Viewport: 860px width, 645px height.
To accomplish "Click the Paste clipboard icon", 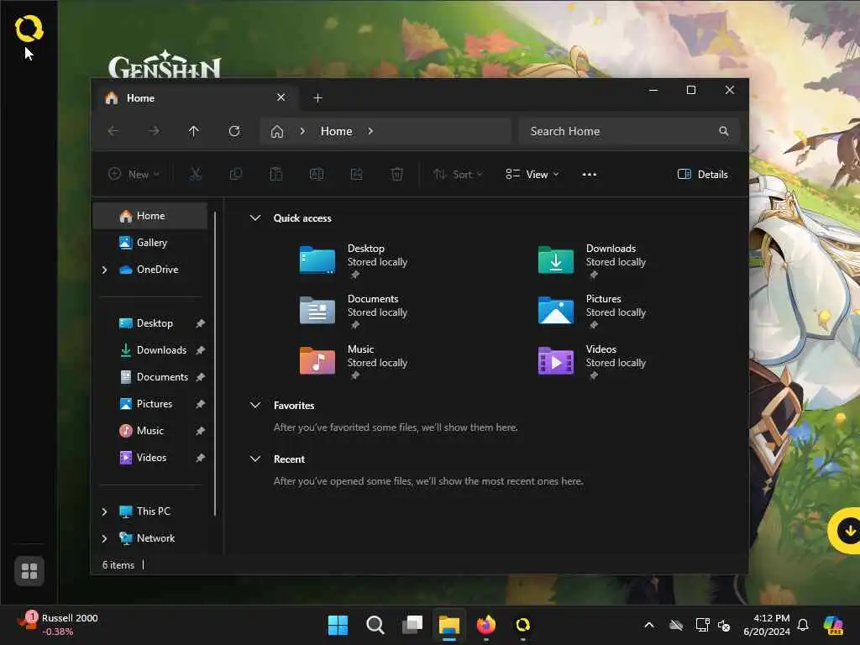I will point(275,175).
